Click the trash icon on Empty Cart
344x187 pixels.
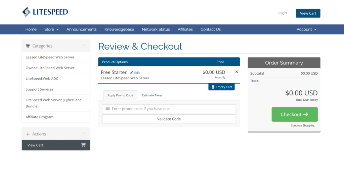coord(213,87)
